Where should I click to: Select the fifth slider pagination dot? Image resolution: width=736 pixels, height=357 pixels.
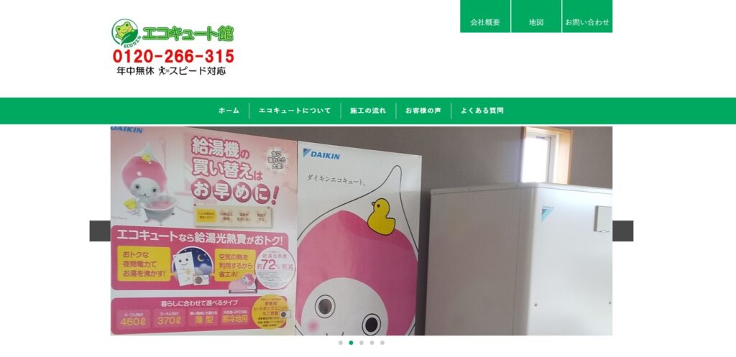[382, 343]
